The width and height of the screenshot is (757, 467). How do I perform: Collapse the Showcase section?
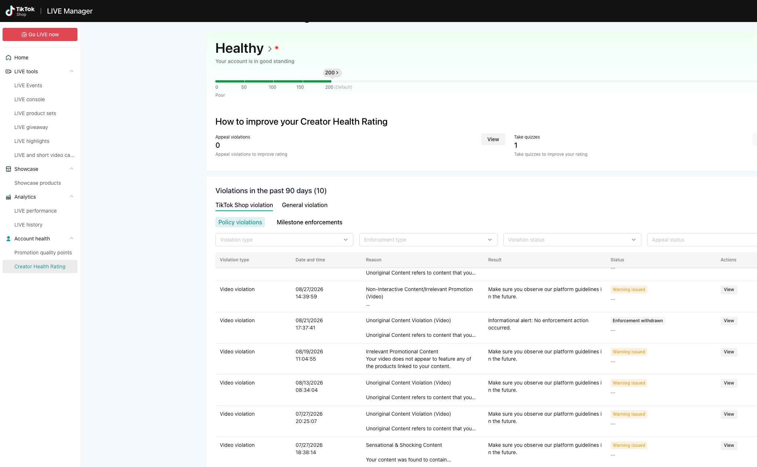(72, 169)
